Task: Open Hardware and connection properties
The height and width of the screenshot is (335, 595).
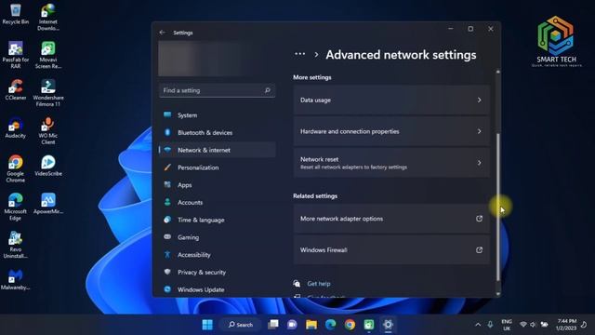Action: pyautogui.click(x=391, y=131)
